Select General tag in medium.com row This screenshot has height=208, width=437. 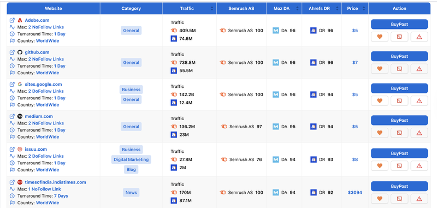(131, 127)
